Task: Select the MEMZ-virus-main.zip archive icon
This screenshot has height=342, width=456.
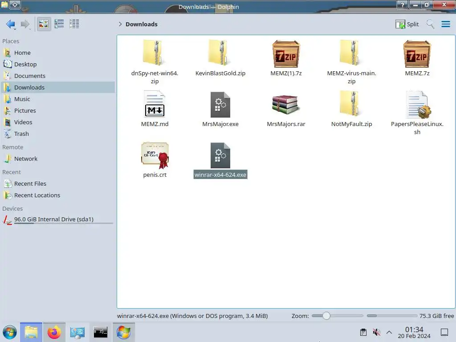Action: [x=351, y=53]
